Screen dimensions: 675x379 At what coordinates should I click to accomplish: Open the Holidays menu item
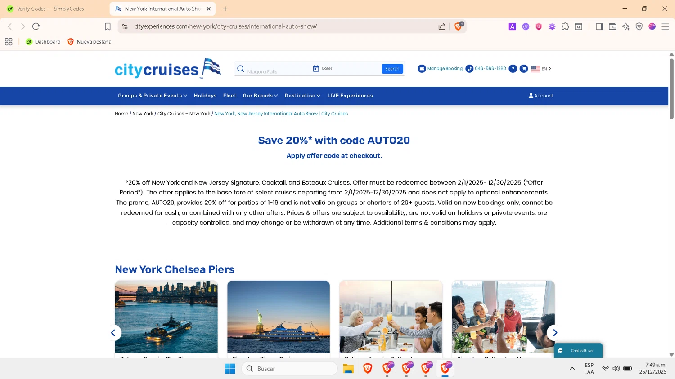[205, 96]
